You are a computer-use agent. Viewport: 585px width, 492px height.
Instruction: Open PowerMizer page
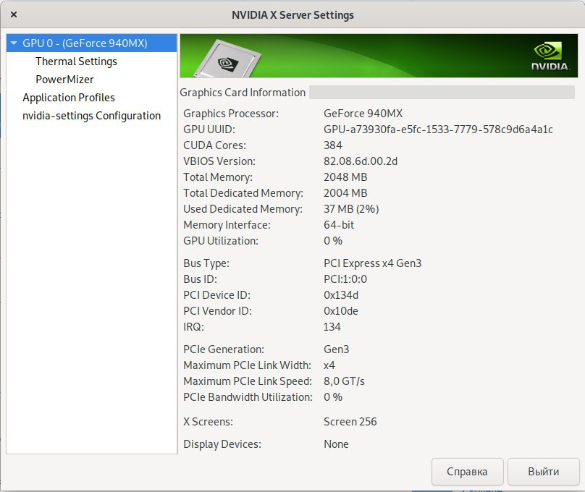(64, 80)
